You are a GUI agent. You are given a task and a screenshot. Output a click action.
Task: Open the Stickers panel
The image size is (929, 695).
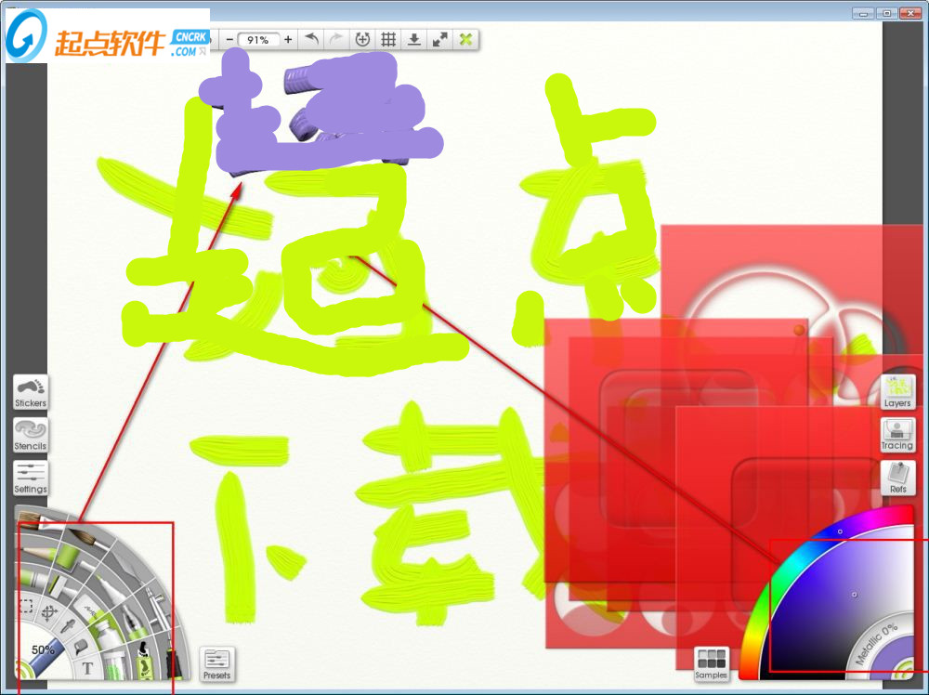(31, 392)
